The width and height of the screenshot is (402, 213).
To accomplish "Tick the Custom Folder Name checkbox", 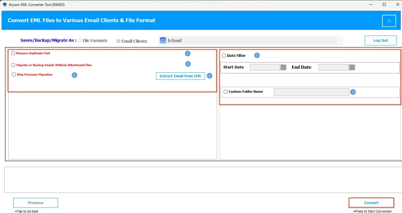I will pyautogui.click(x=225, y=92).
